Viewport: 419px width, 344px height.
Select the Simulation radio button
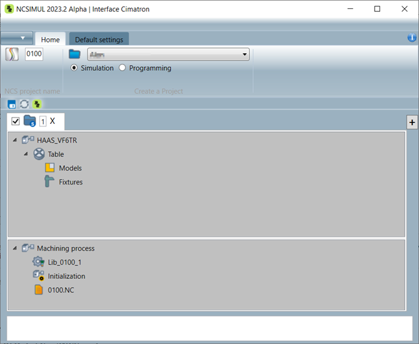coord(75,68)
